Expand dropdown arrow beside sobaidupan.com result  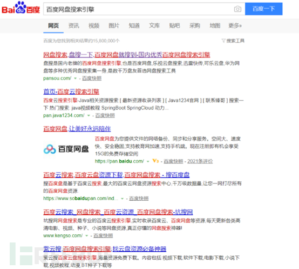click(122, 199)
